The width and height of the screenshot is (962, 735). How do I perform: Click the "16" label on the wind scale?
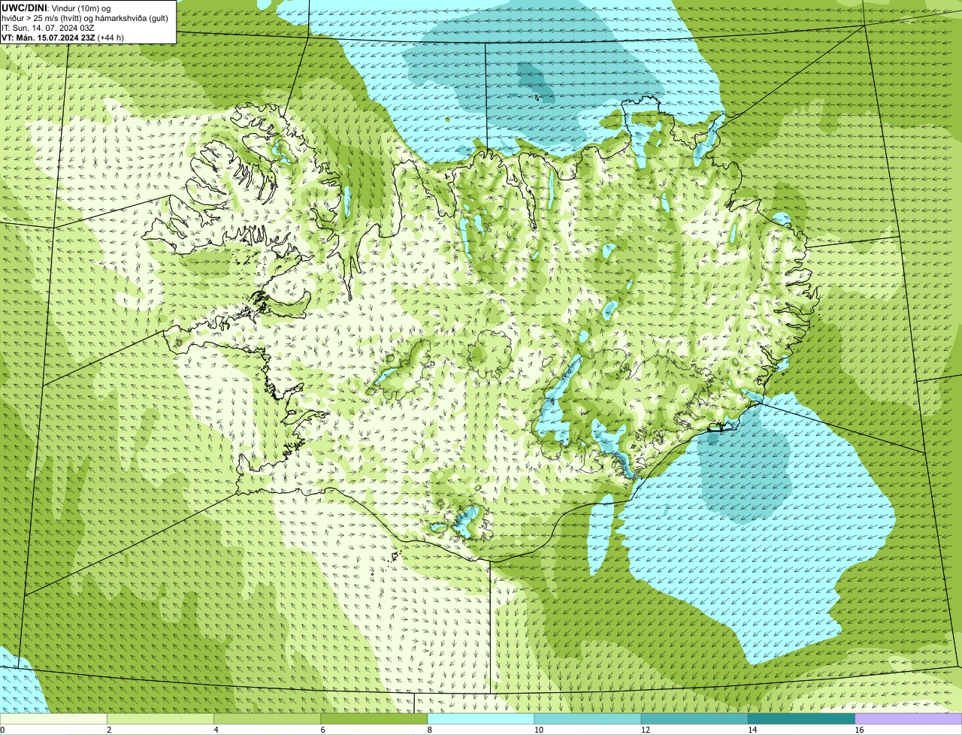[859, 730]
